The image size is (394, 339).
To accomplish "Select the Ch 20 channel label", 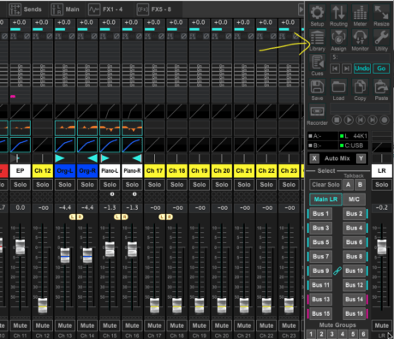I will (x=222, y=171).
